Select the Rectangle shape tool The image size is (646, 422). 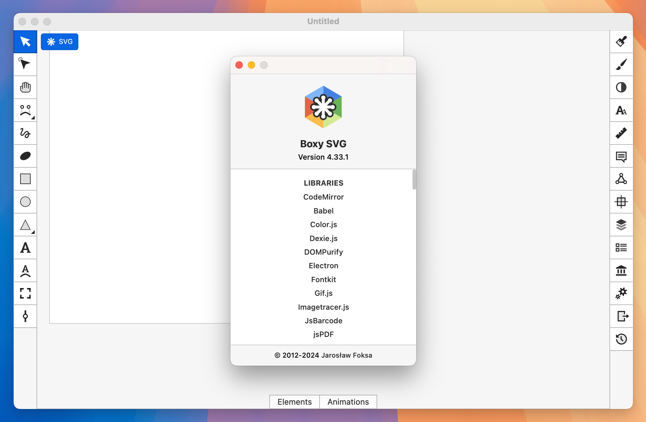click(x=25, y=179)
